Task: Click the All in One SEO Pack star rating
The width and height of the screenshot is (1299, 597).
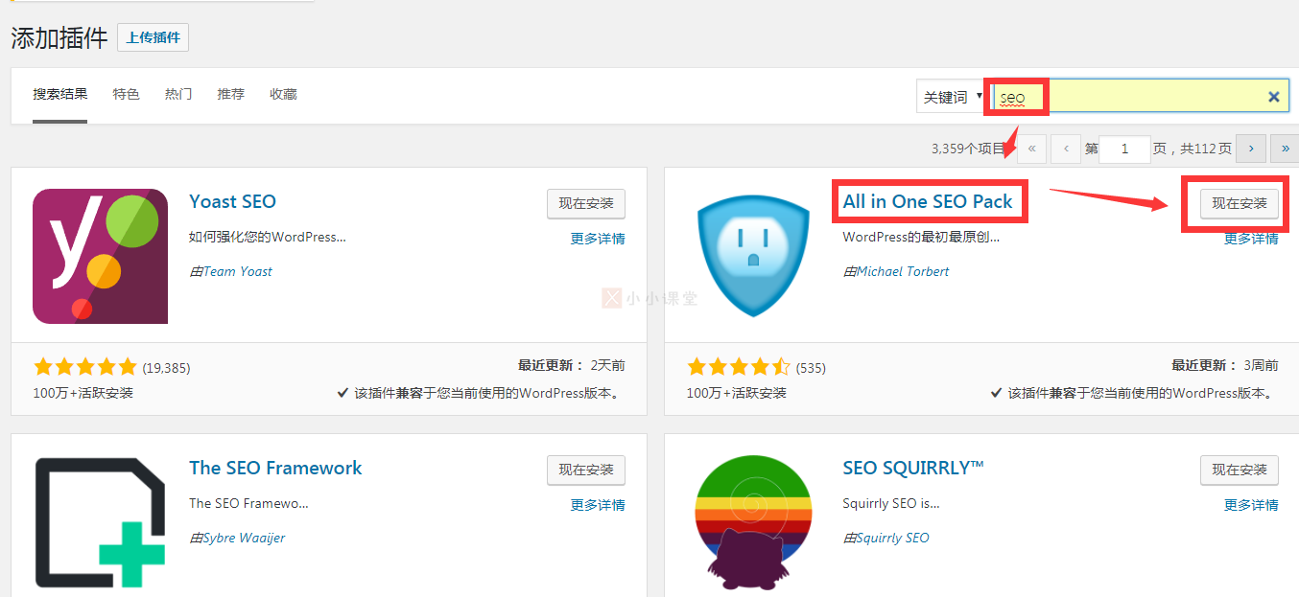Action: (739, 367)
